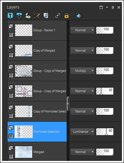The height and width of the screenshot is (163, 124).
Task: Open the Luminance blend mode dropdown
Action: click(x=82, y=132)
